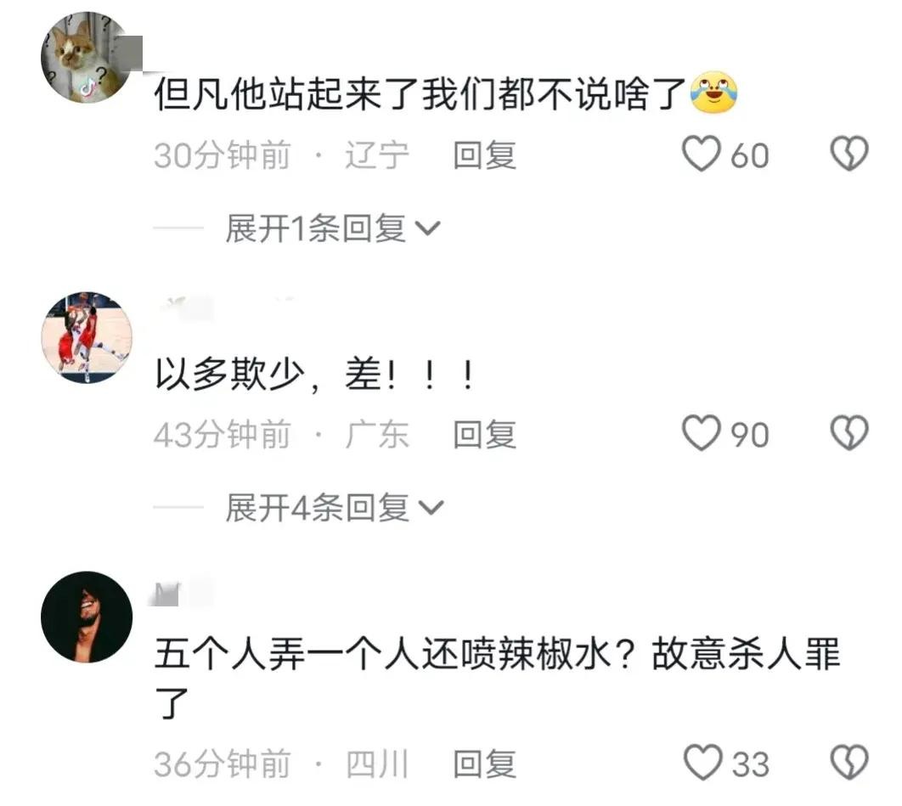Reply to the 30分钟前 comment
Image resolution: width=902 pixels, height=806 pixels.
(x=484, y=155)
